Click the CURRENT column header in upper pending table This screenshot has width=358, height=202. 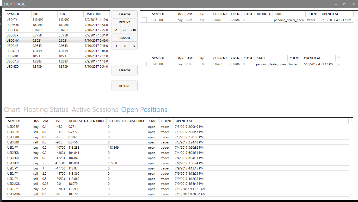point(220,14)
